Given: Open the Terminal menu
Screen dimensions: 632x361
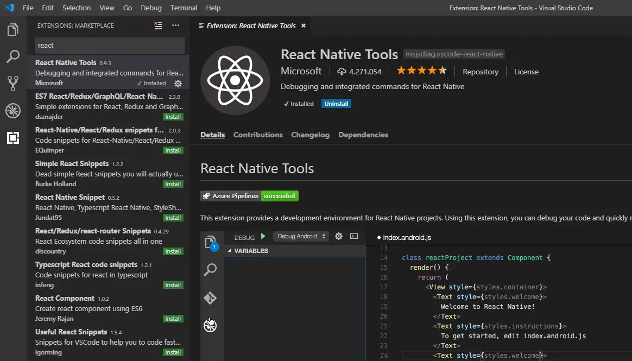Looking at the screenshot, I should click(x=183, y=8).
